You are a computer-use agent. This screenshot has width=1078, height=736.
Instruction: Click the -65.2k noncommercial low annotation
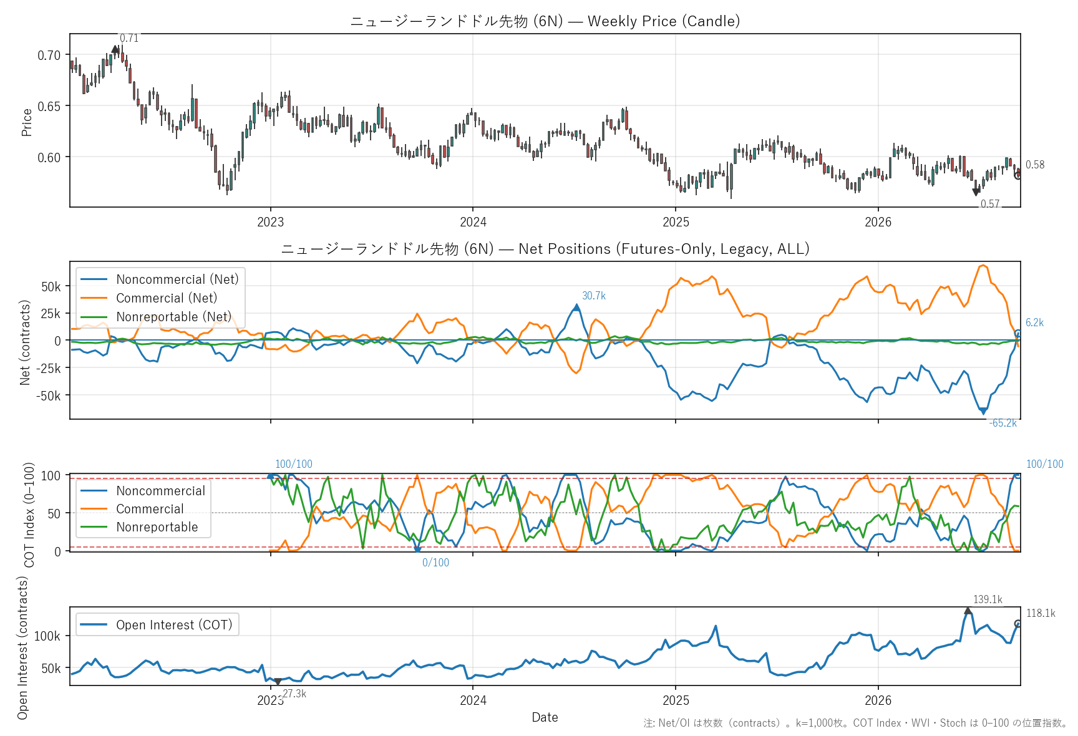[x=1003, y=423]
